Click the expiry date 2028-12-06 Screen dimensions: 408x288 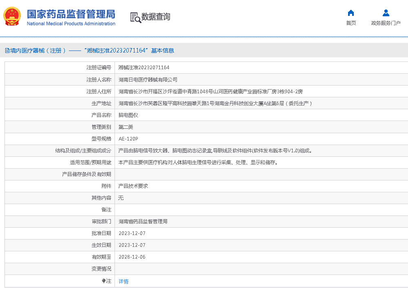click(132, 257)
